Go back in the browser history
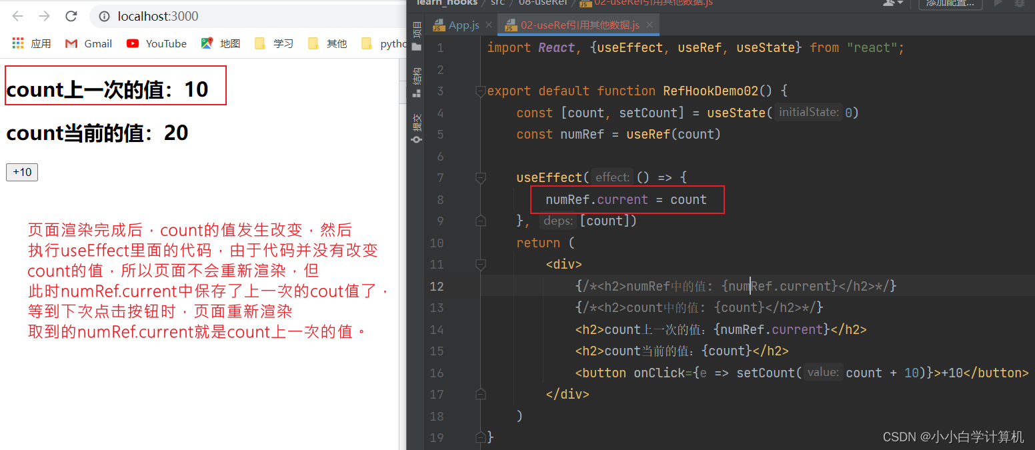 pyautogui.click(x=18, y=16)
